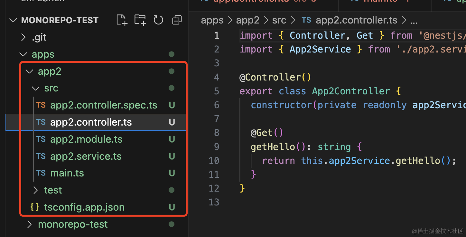466x237 pixels.
Task: Click line number 8 in the editor gutter
Action: click(x=216, y=133)
